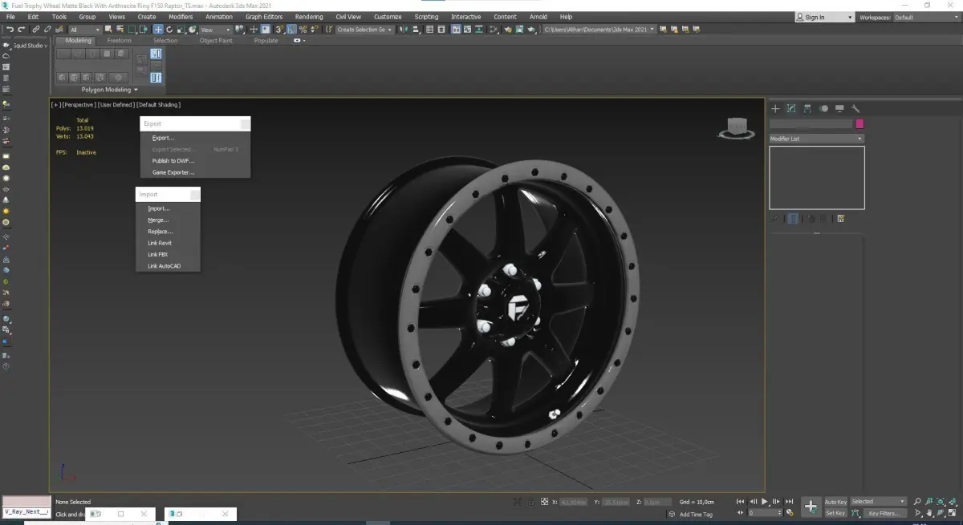Toggle the Selection Lock padlock icon

pos(530,502)
